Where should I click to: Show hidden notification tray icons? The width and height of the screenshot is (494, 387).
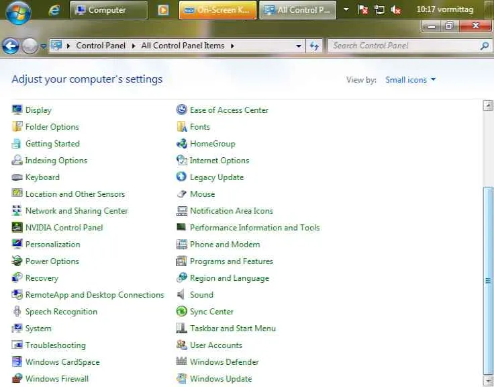346,9
